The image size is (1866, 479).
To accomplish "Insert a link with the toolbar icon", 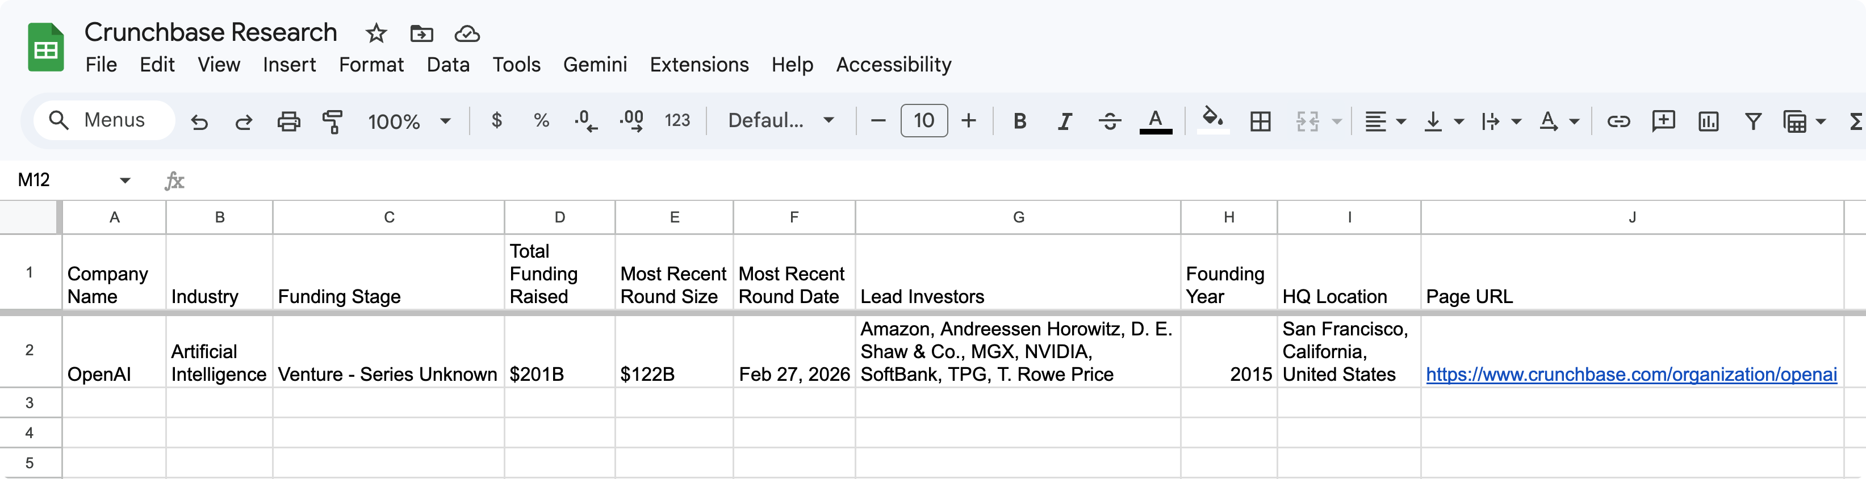I will 1618,121.
